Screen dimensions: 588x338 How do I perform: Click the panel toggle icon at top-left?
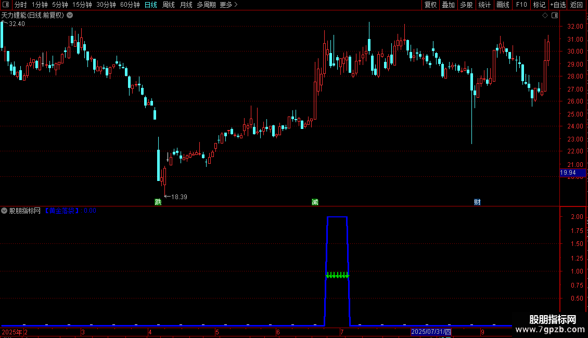(6, 5)
